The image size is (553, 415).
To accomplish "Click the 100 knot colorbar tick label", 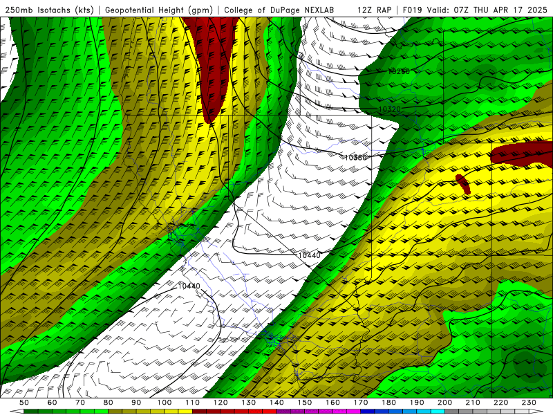I will pos(165,403).
